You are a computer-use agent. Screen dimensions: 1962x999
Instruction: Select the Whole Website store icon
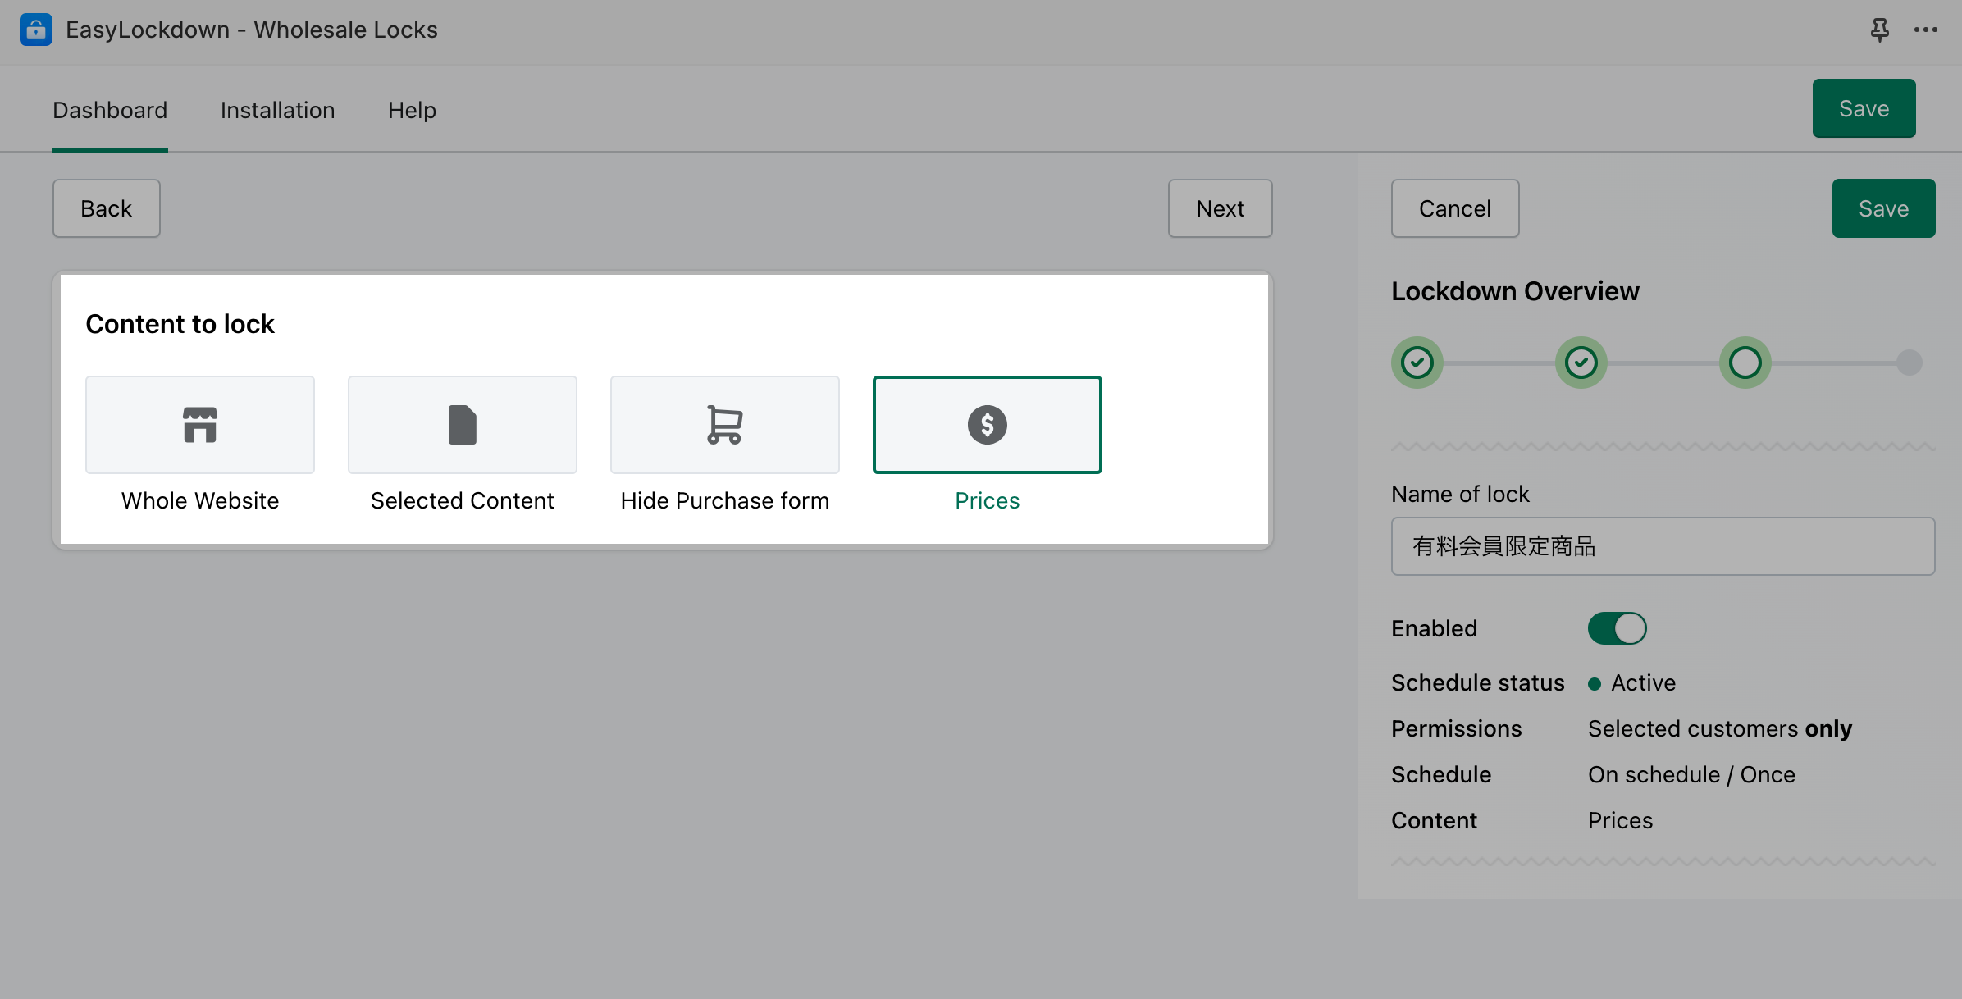[x=200, y=425]
